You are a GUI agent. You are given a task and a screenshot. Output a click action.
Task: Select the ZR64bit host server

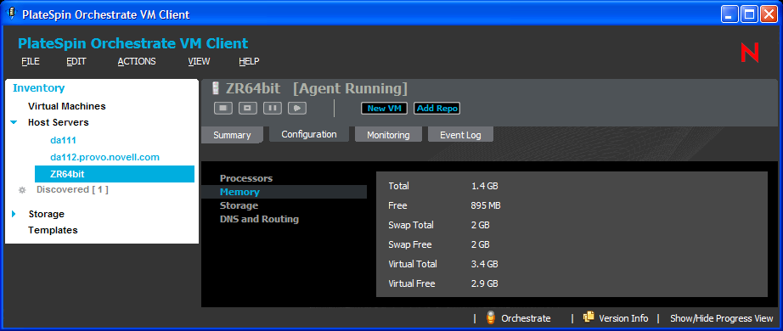115,174
